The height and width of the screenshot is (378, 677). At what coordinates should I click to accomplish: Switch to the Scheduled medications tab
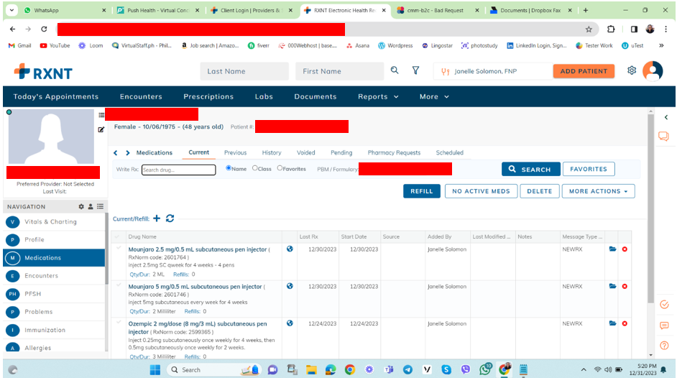(449, 153)
